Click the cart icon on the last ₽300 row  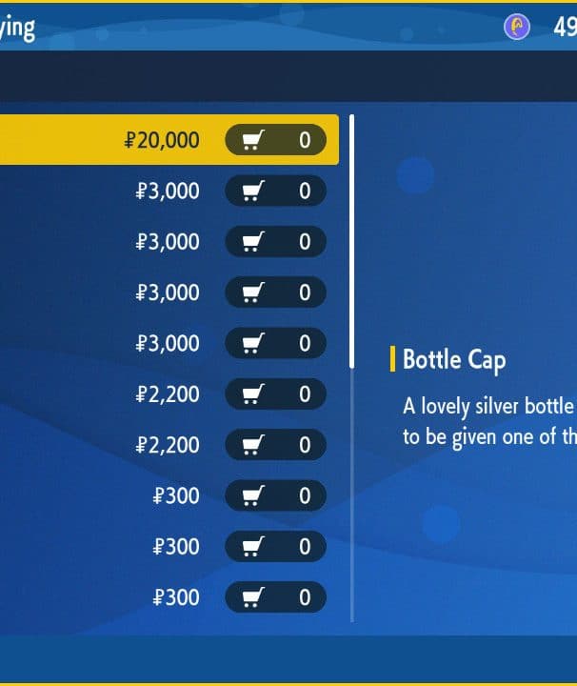(253, 597)
